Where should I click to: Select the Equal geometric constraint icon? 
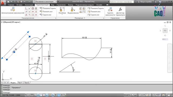pos(36,15)
